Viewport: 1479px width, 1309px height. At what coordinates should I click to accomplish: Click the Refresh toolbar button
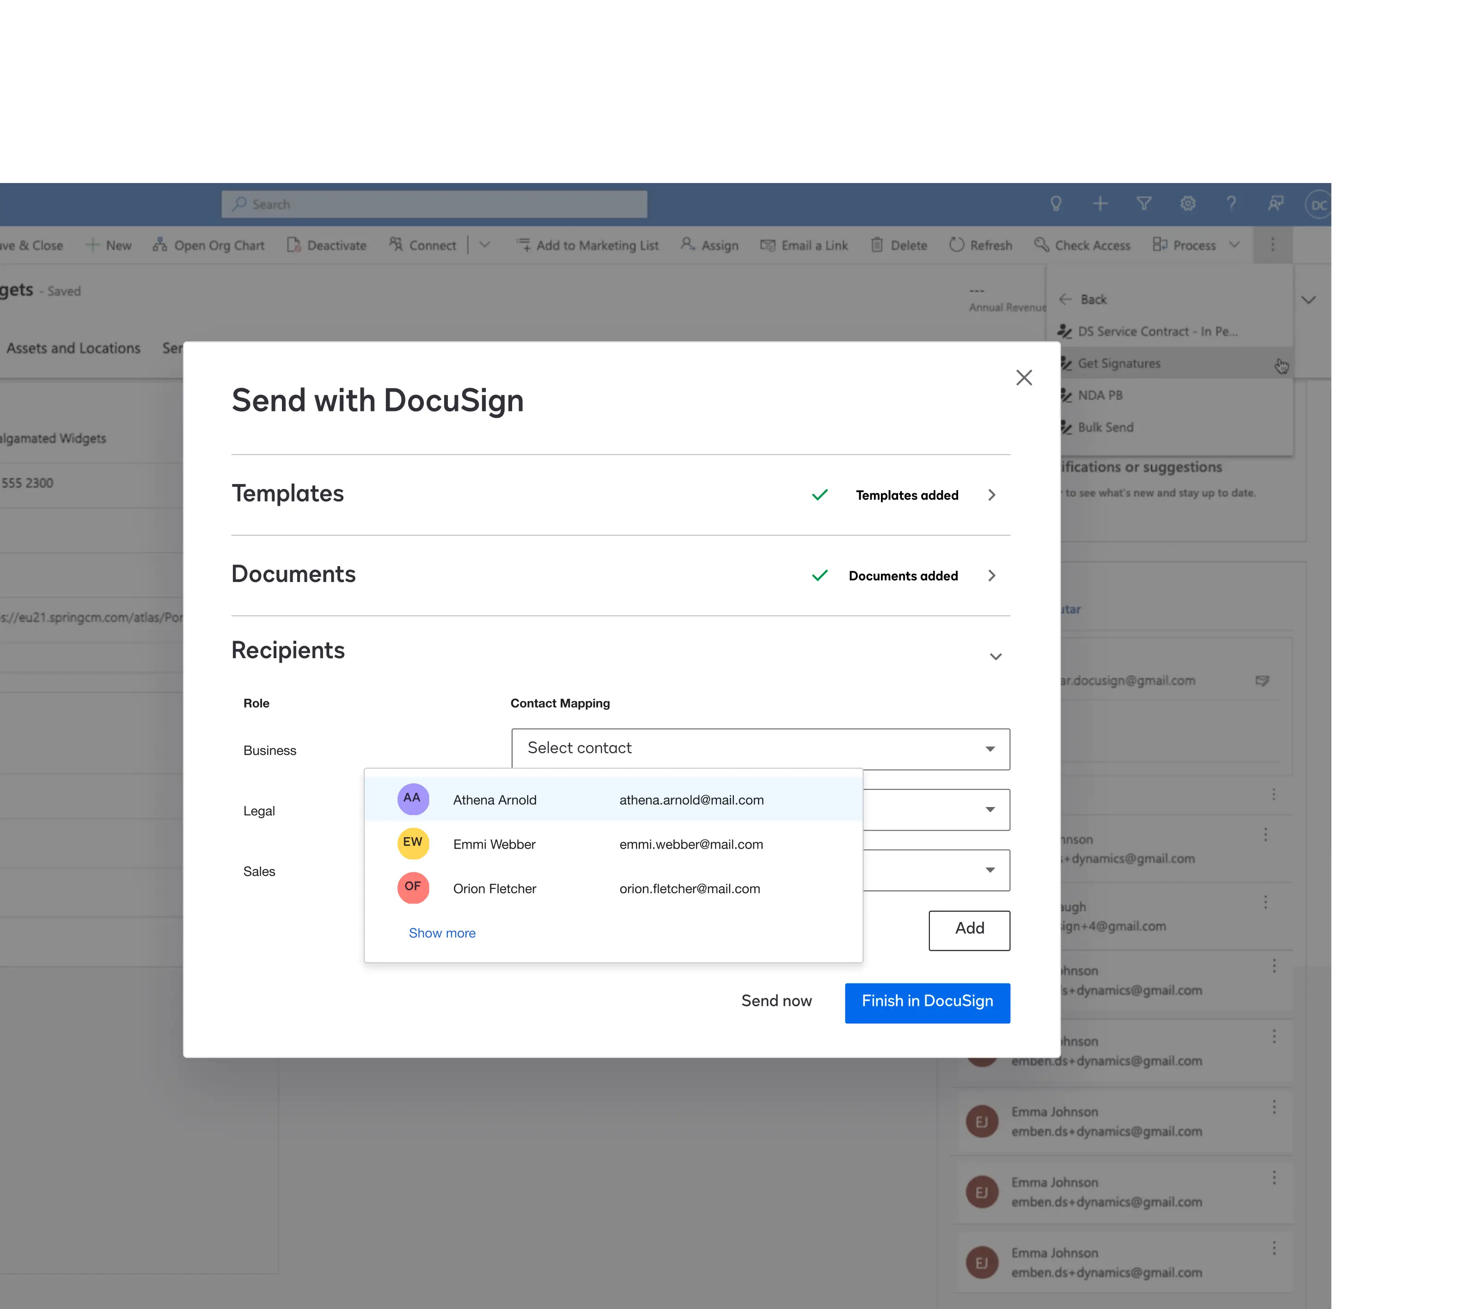[x=980, y=245]
